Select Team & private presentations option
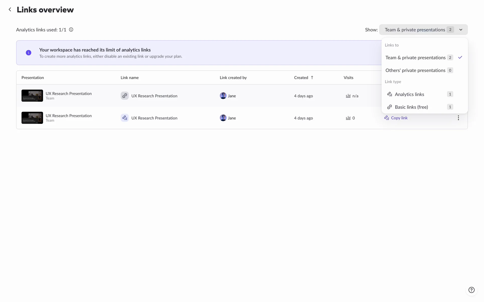Image resolution: width=484 pixels, height=302 pixels. click(x=415, y=58)
